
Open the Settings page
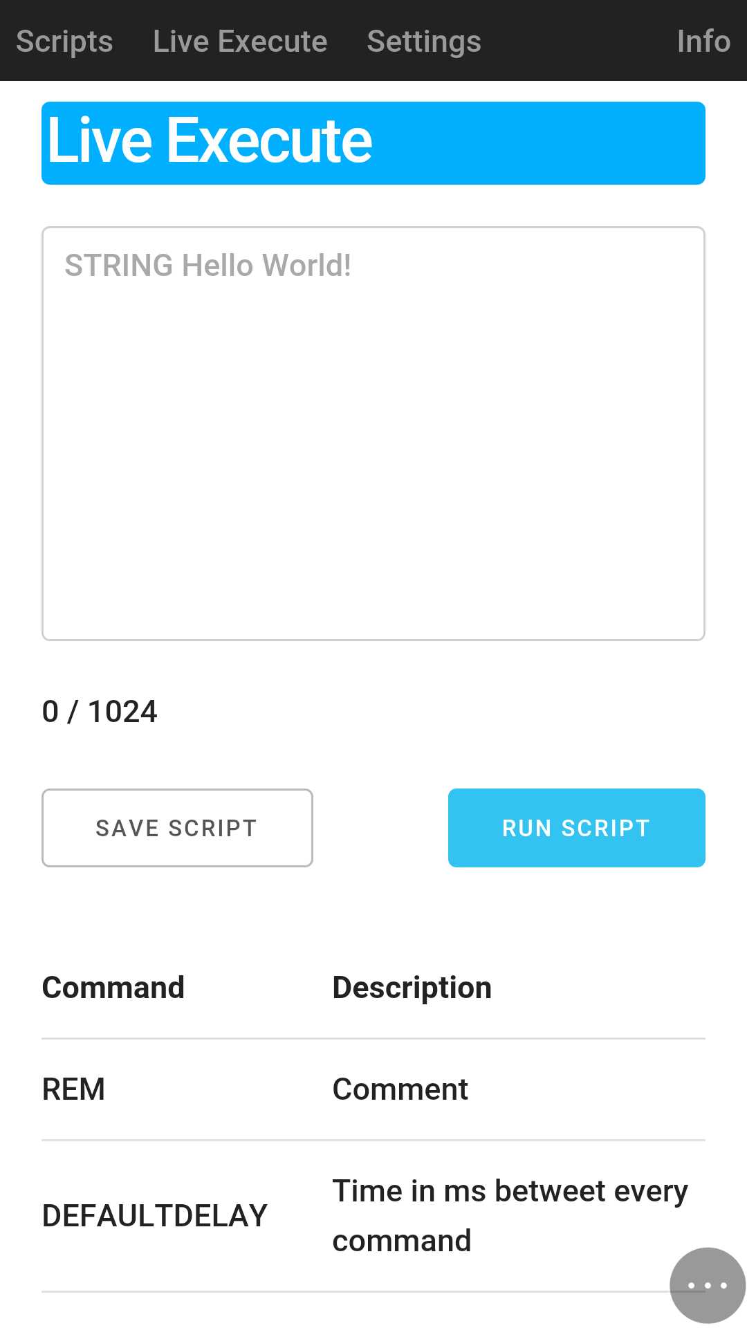[424, 41]
